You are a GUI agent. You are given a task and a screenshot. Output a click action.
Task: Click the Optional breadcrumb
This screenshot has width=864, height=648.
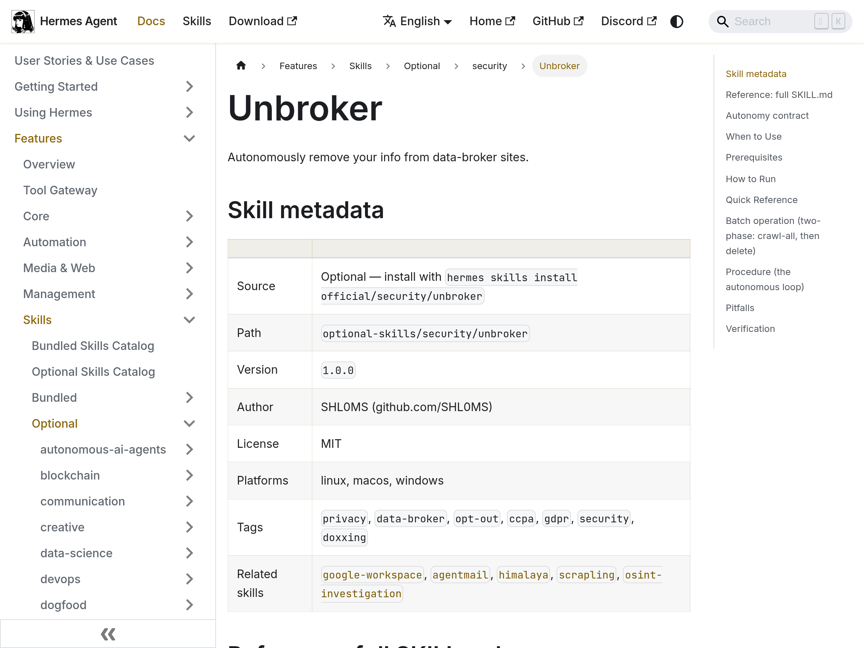pos(422,66)
